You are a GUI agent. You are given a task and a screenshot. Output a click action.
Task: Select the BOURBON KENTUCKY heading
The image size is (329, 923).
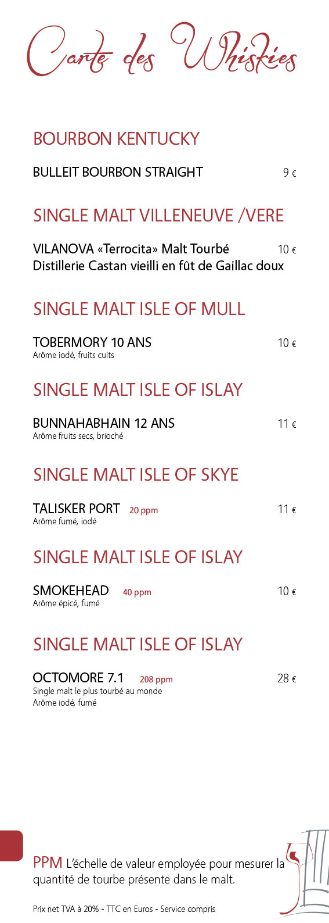point(116,139)
